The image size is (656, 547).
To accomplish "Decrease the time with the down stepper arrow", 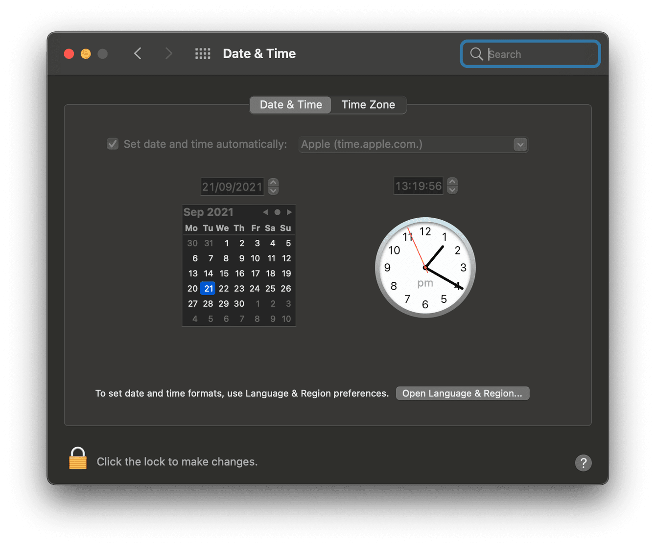I will 452,190.
